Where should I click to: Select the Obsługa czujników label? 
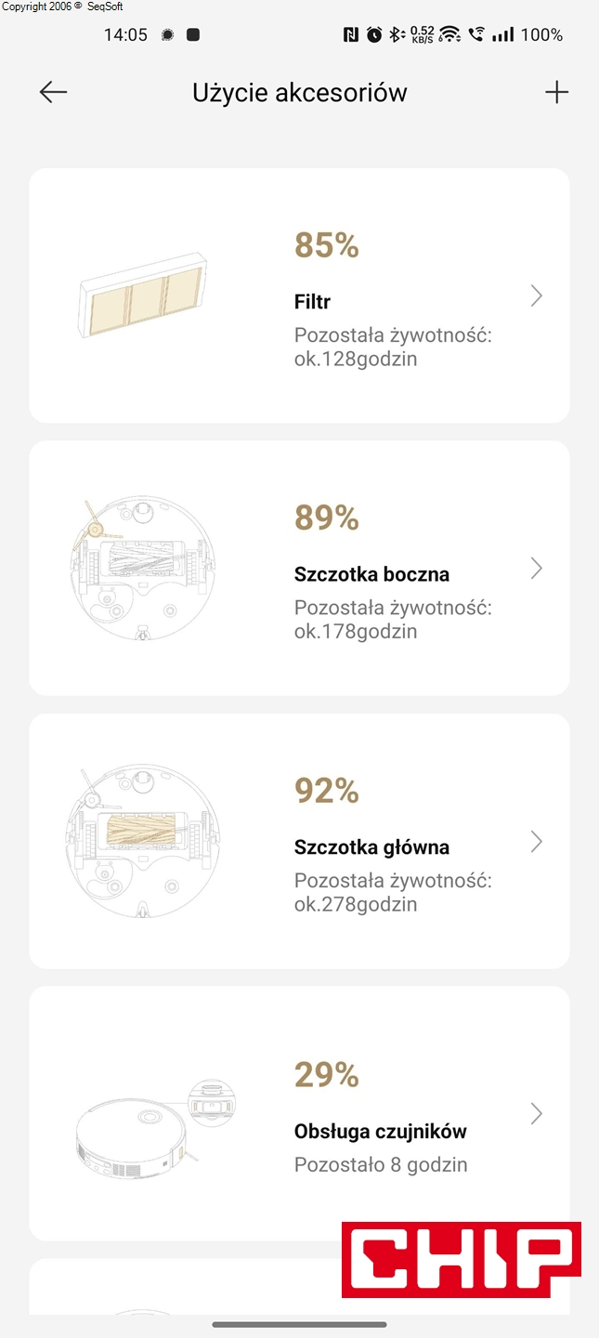(380, 1132)
